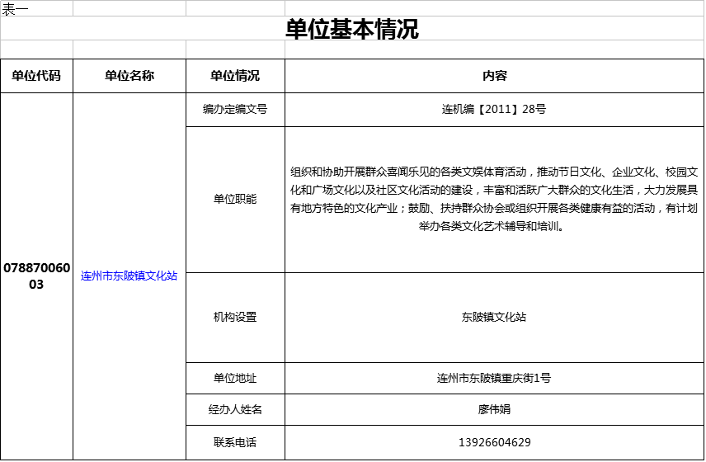Select the 连机编【2011】28号 cell
Viewport: 706px width, 462px height.
click(494, 110)
